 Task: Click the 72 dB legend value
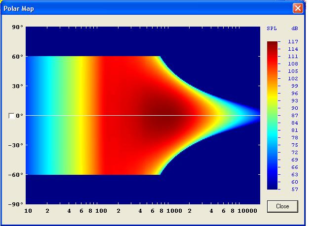(295, 152)
